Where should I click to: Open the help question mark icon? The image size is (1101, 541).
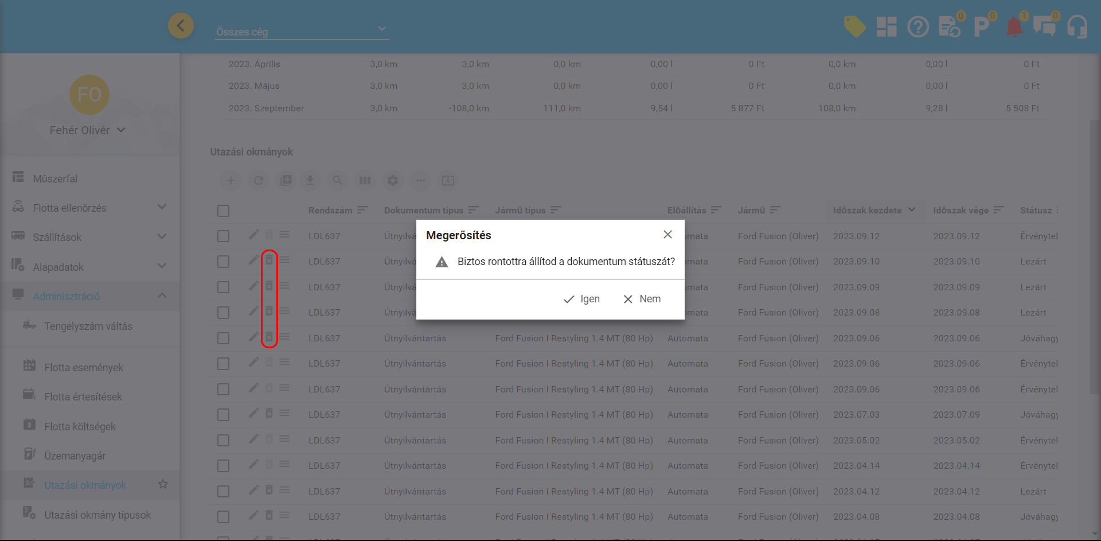(918, 27)
